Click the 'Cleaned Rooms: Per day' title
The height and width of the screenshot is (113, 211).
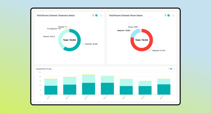point(44,69)
